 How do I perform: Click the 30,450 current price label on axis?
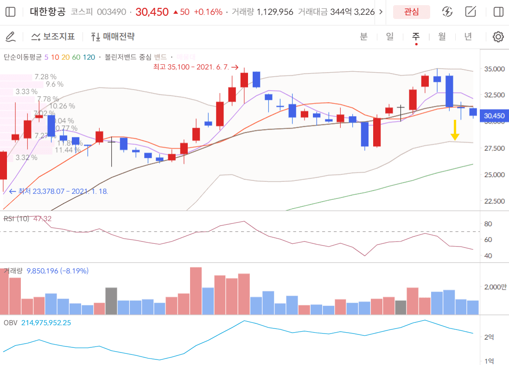495,116
